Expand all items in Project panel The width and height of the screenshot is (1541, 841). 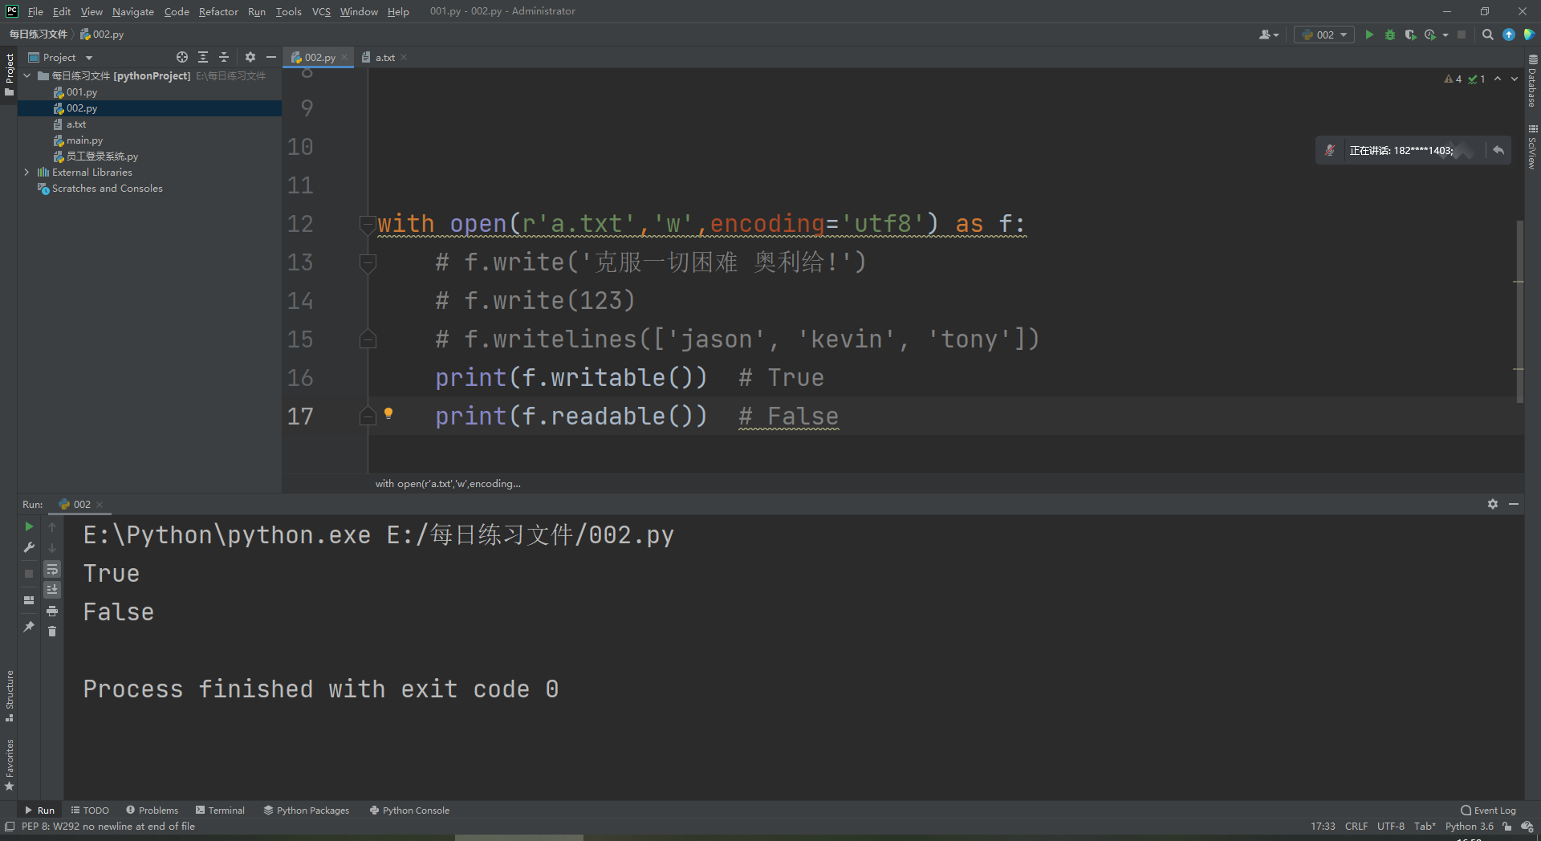click(x=203, y=57)
